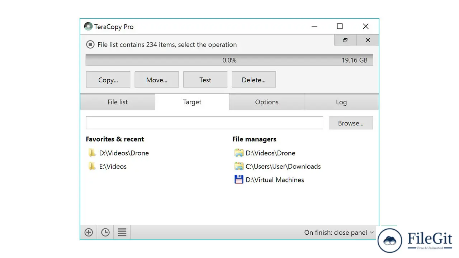Image resolution: width=459 pixels, height=258 pixels.
Task: Click the add files plus icon
Action: tap(89, 232)
